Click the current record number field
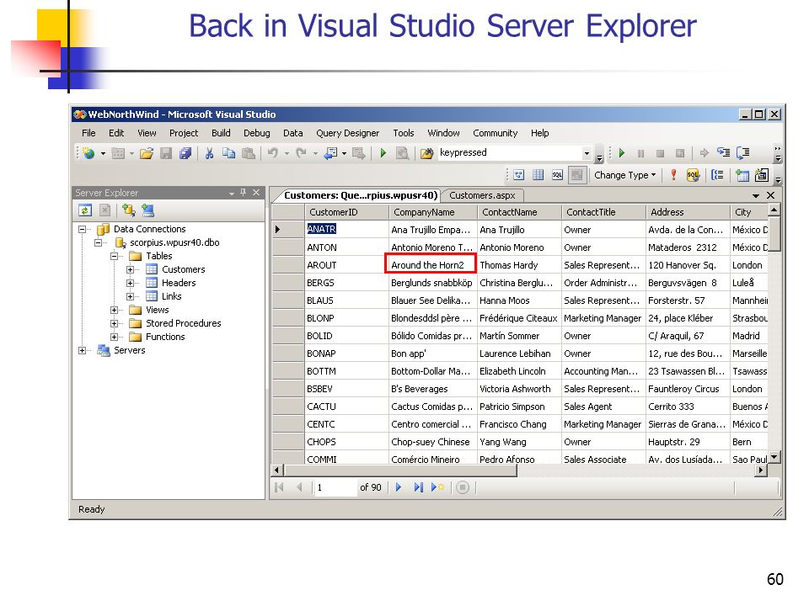Image resolution: width=809 pixels, height=606 pixels. pos(335,487)
